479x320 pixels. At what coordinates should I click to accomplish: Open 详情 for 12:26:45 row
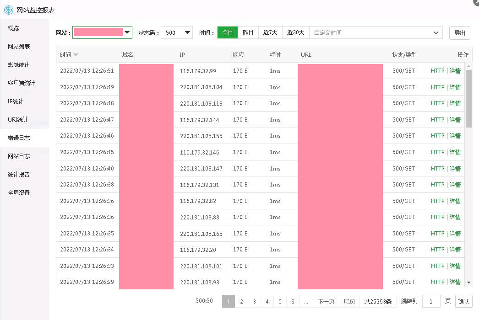[x=455, y=152]
